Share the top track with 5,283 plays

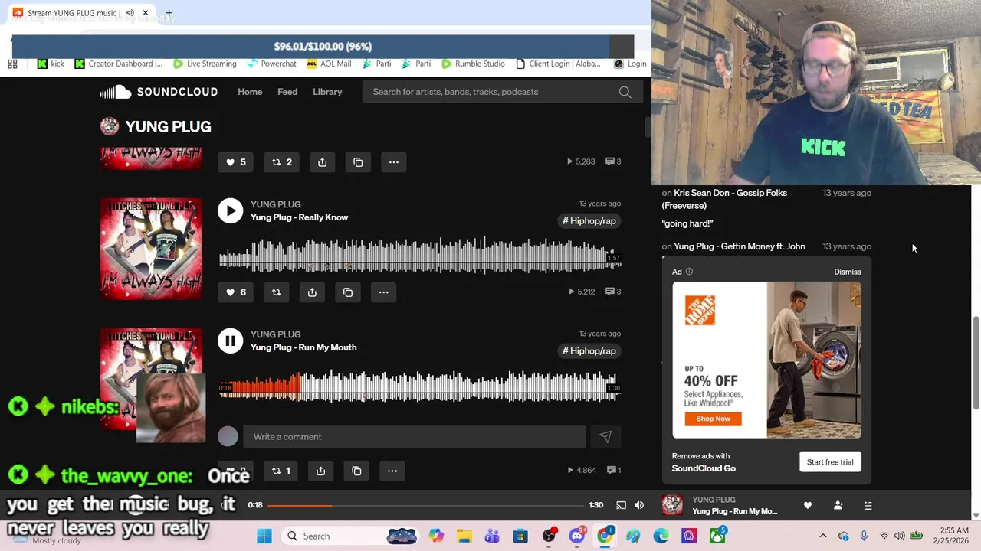322,161
